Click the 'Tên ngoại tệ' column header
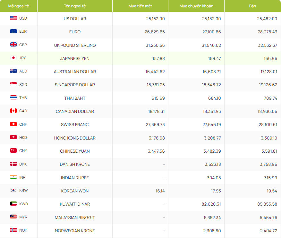 (75, 6)
